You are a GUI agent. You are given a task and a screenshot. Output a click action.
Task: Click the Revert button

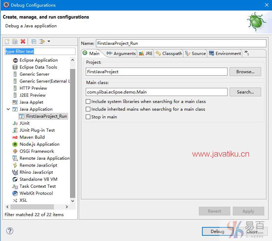point(214,211)
